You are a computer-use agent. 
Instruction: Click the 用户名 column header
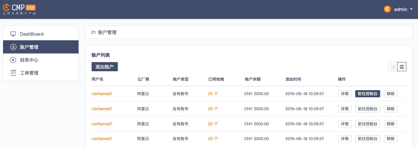pyautogui.click(x=97, y=79)
